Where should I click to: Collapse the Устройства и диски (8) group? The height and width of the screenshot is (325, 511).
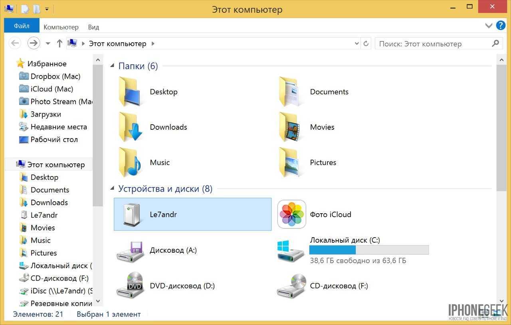[x=112, y=188]
